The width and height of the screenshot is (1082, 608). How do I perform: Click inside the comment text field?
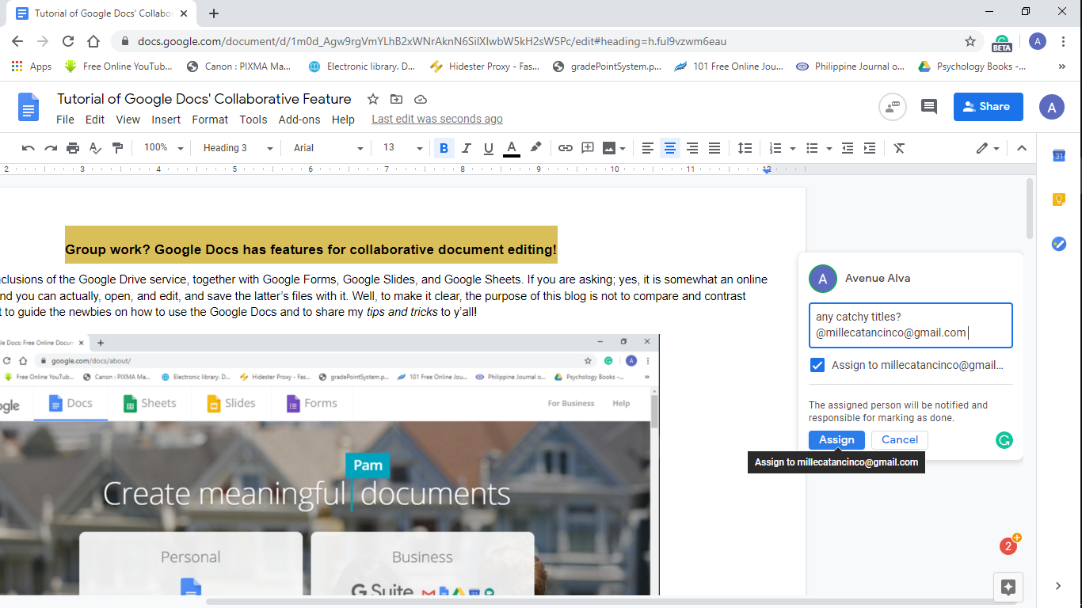tap(910, 325)
